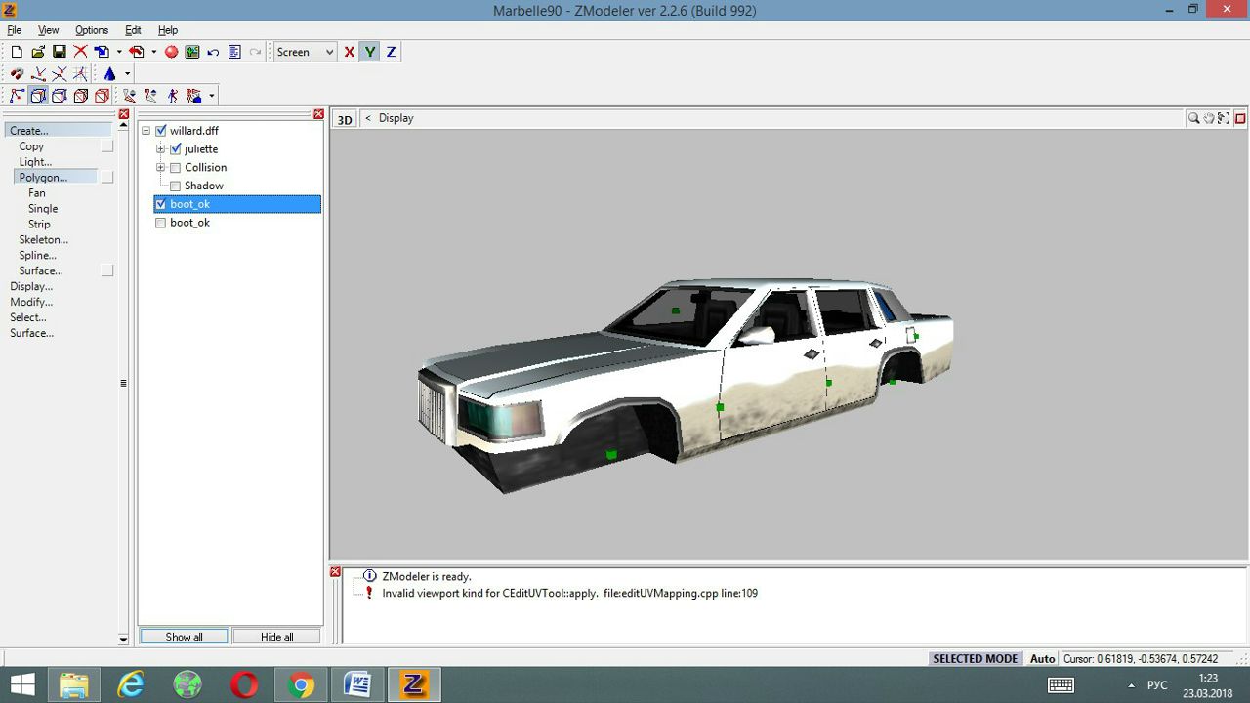Open Google Chrome from the taskbar
Image resolution: width=1250 pixels, height=703 pixels.
pos(301,684)
